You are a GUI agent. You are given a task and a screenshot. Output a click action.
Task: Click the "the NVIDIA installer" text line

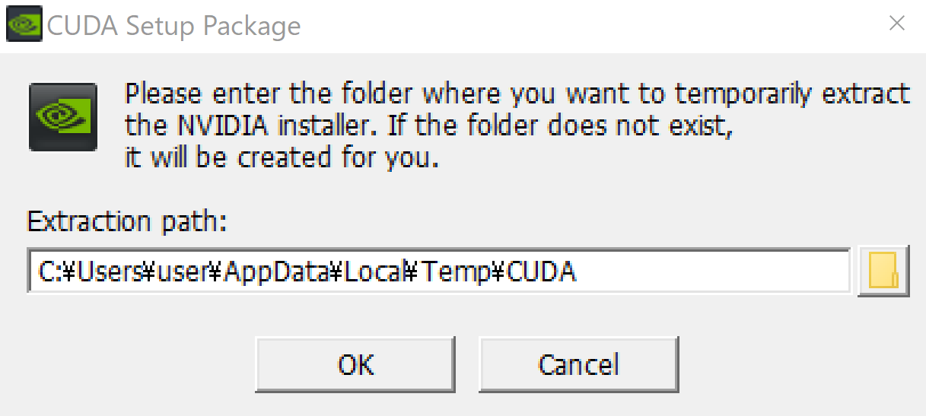(x=428, y=126)
